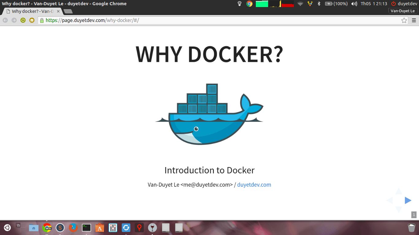Open the system power menu via duyetdev
419x235 pixels.
click(x=404, y=4)
